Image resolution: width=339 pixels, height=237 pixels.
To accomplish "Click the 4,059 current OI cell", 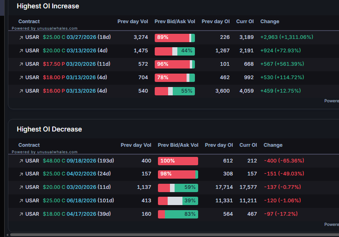I will point(247,91).
